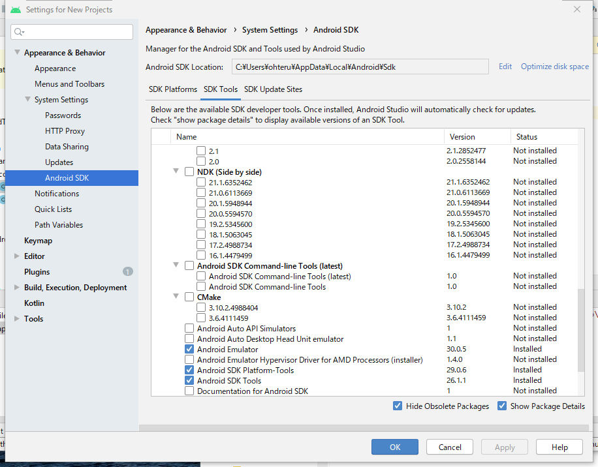598x467 pixels.
Task: Select Updates in settings tree
Action: [x=59, y=162]
